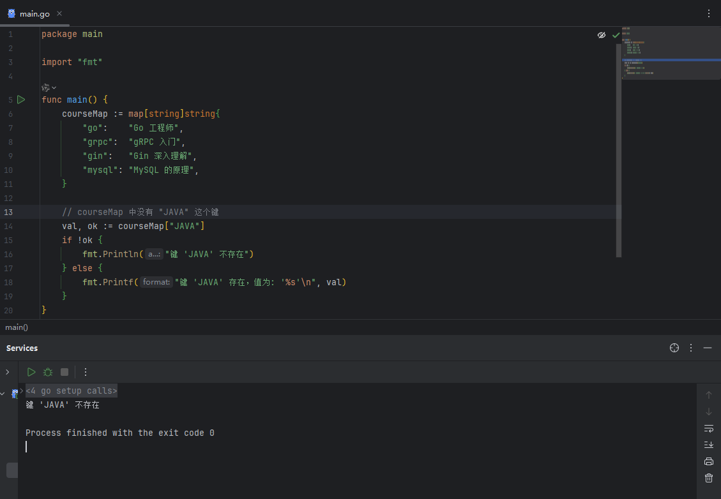The width and height of the screenshot is (721, 499).
Task: Expand the Services tree with the side chevron
Action: tap(8, 372)
